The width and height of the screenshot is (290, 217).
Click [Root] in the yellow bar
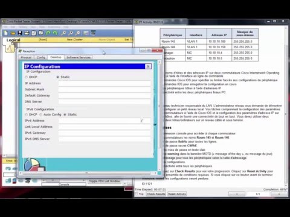(43, 40)
